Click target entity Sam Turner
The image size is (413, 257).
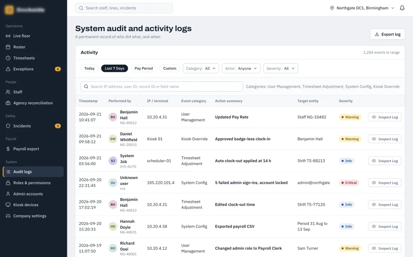click(308, 248)
